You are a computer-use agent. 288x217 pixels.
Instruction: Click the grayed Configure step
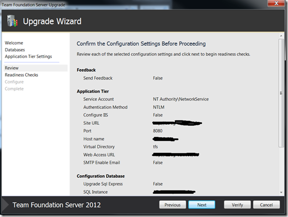(14, 82)
